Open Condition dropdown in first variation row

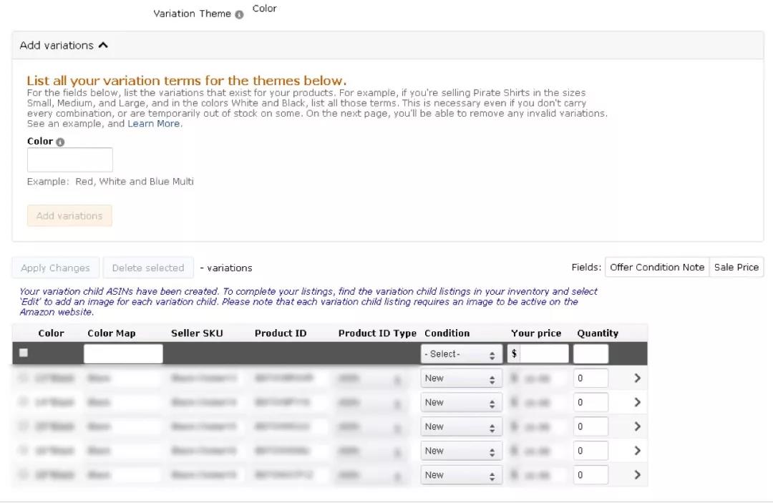pos(461,379)
